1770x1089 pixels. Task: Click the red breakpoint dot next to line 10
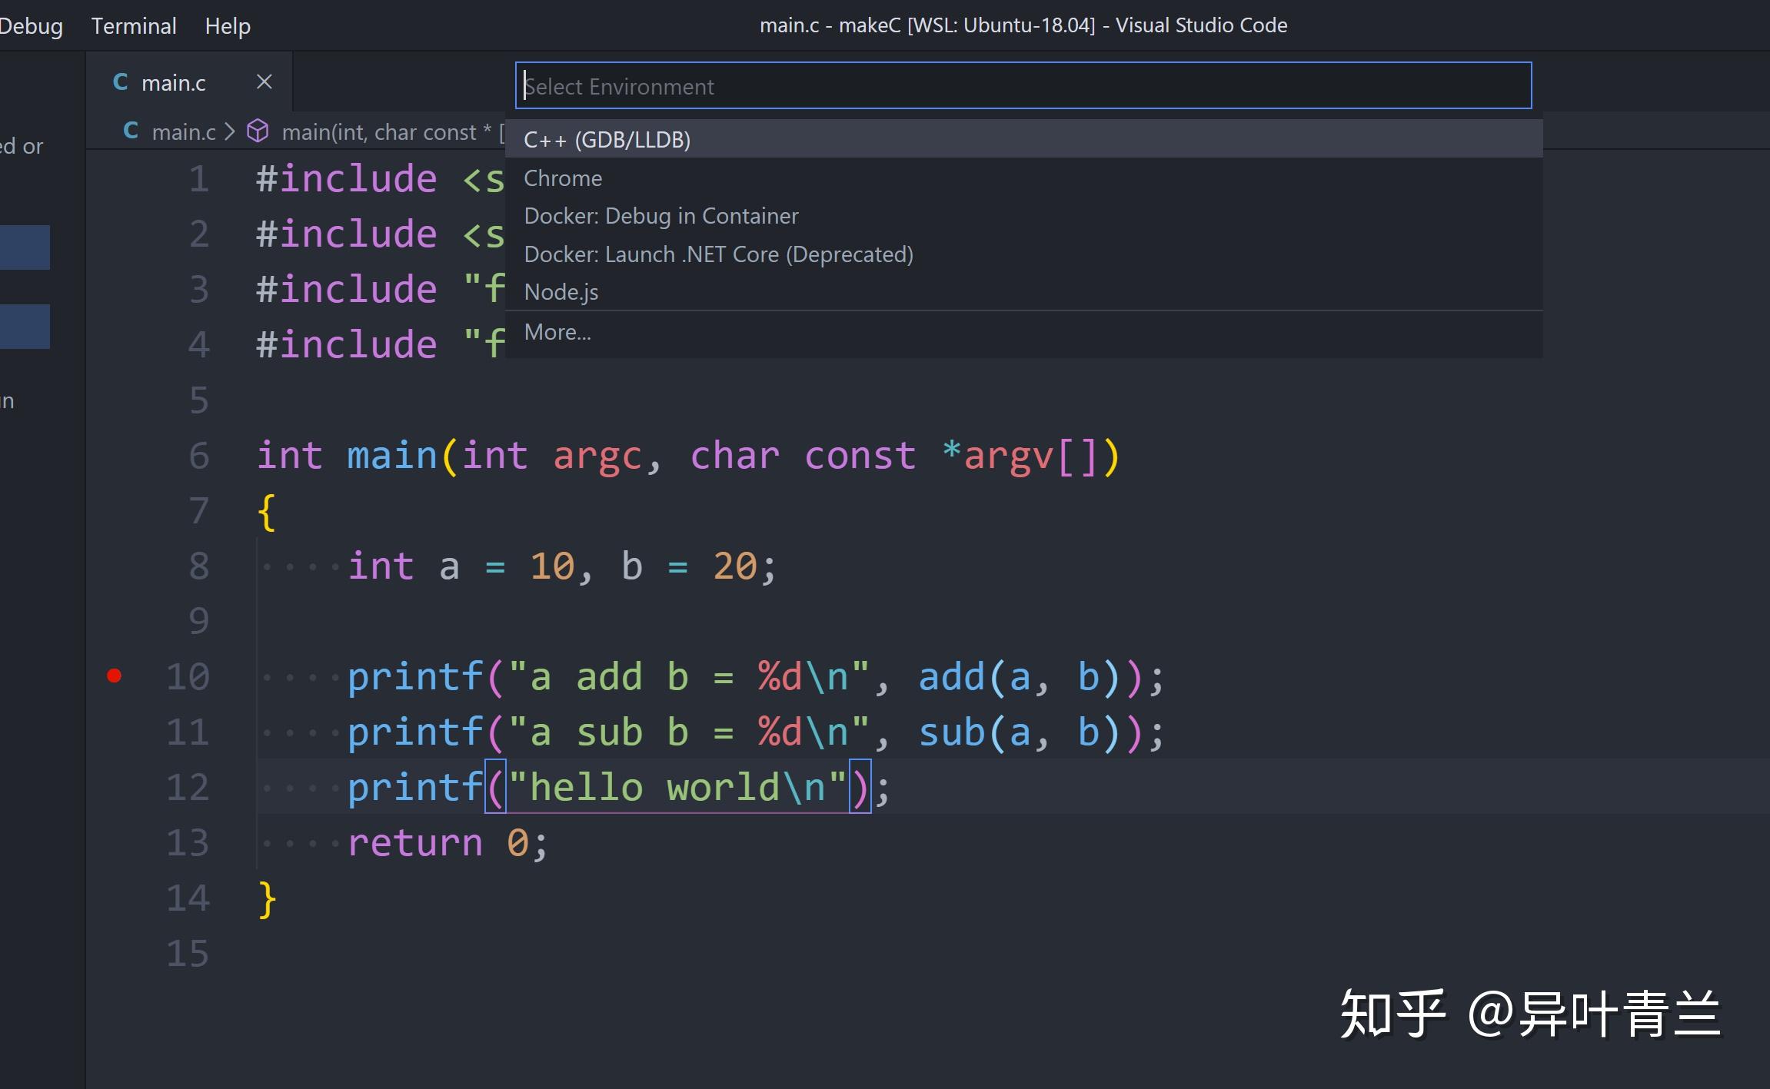[115, 676]
